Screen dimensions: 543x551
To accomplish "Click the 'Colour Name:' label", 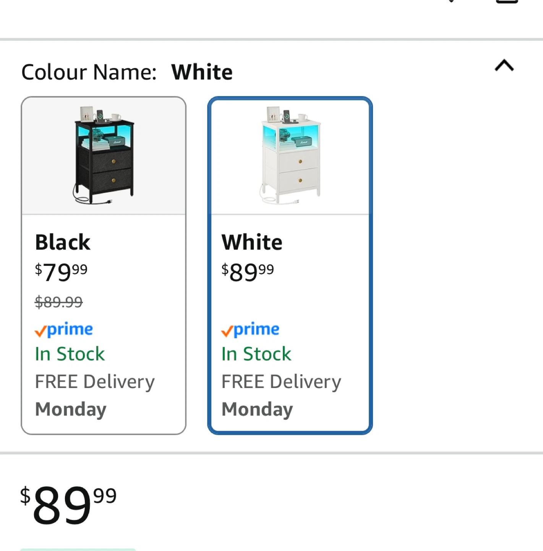I will coord(89,72).
